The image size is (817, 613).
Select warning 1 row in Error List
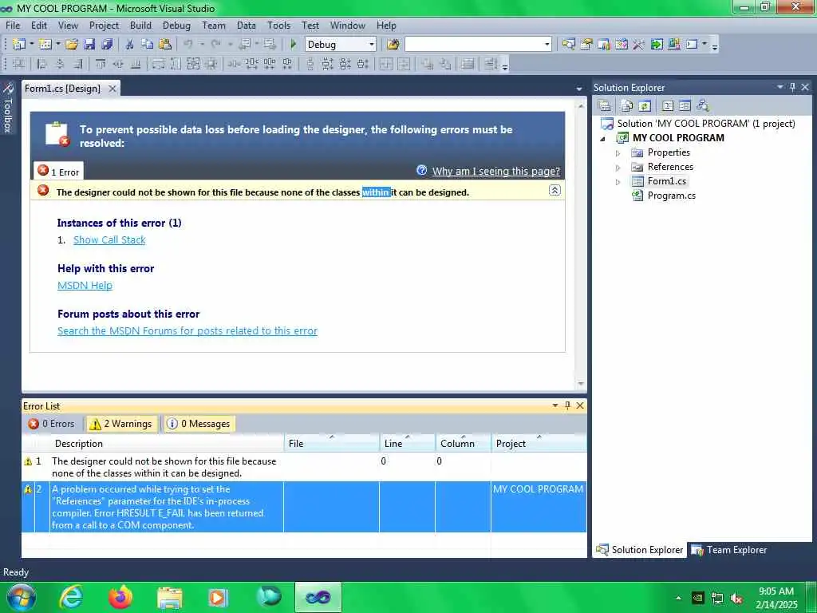304,467
